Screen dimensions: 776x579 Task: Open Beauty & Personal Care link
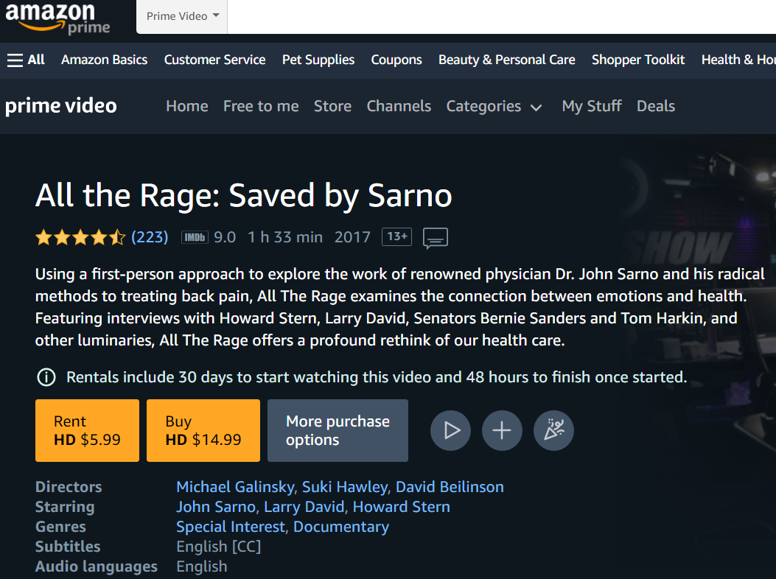click(507, 60)
